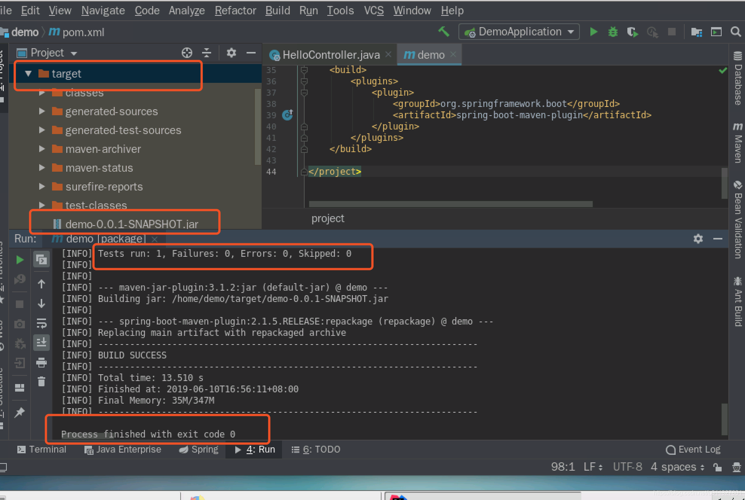This screenshot has height=500, width=745.
Task: Clear all Run console output with trash icon
Action: [41, 381]
